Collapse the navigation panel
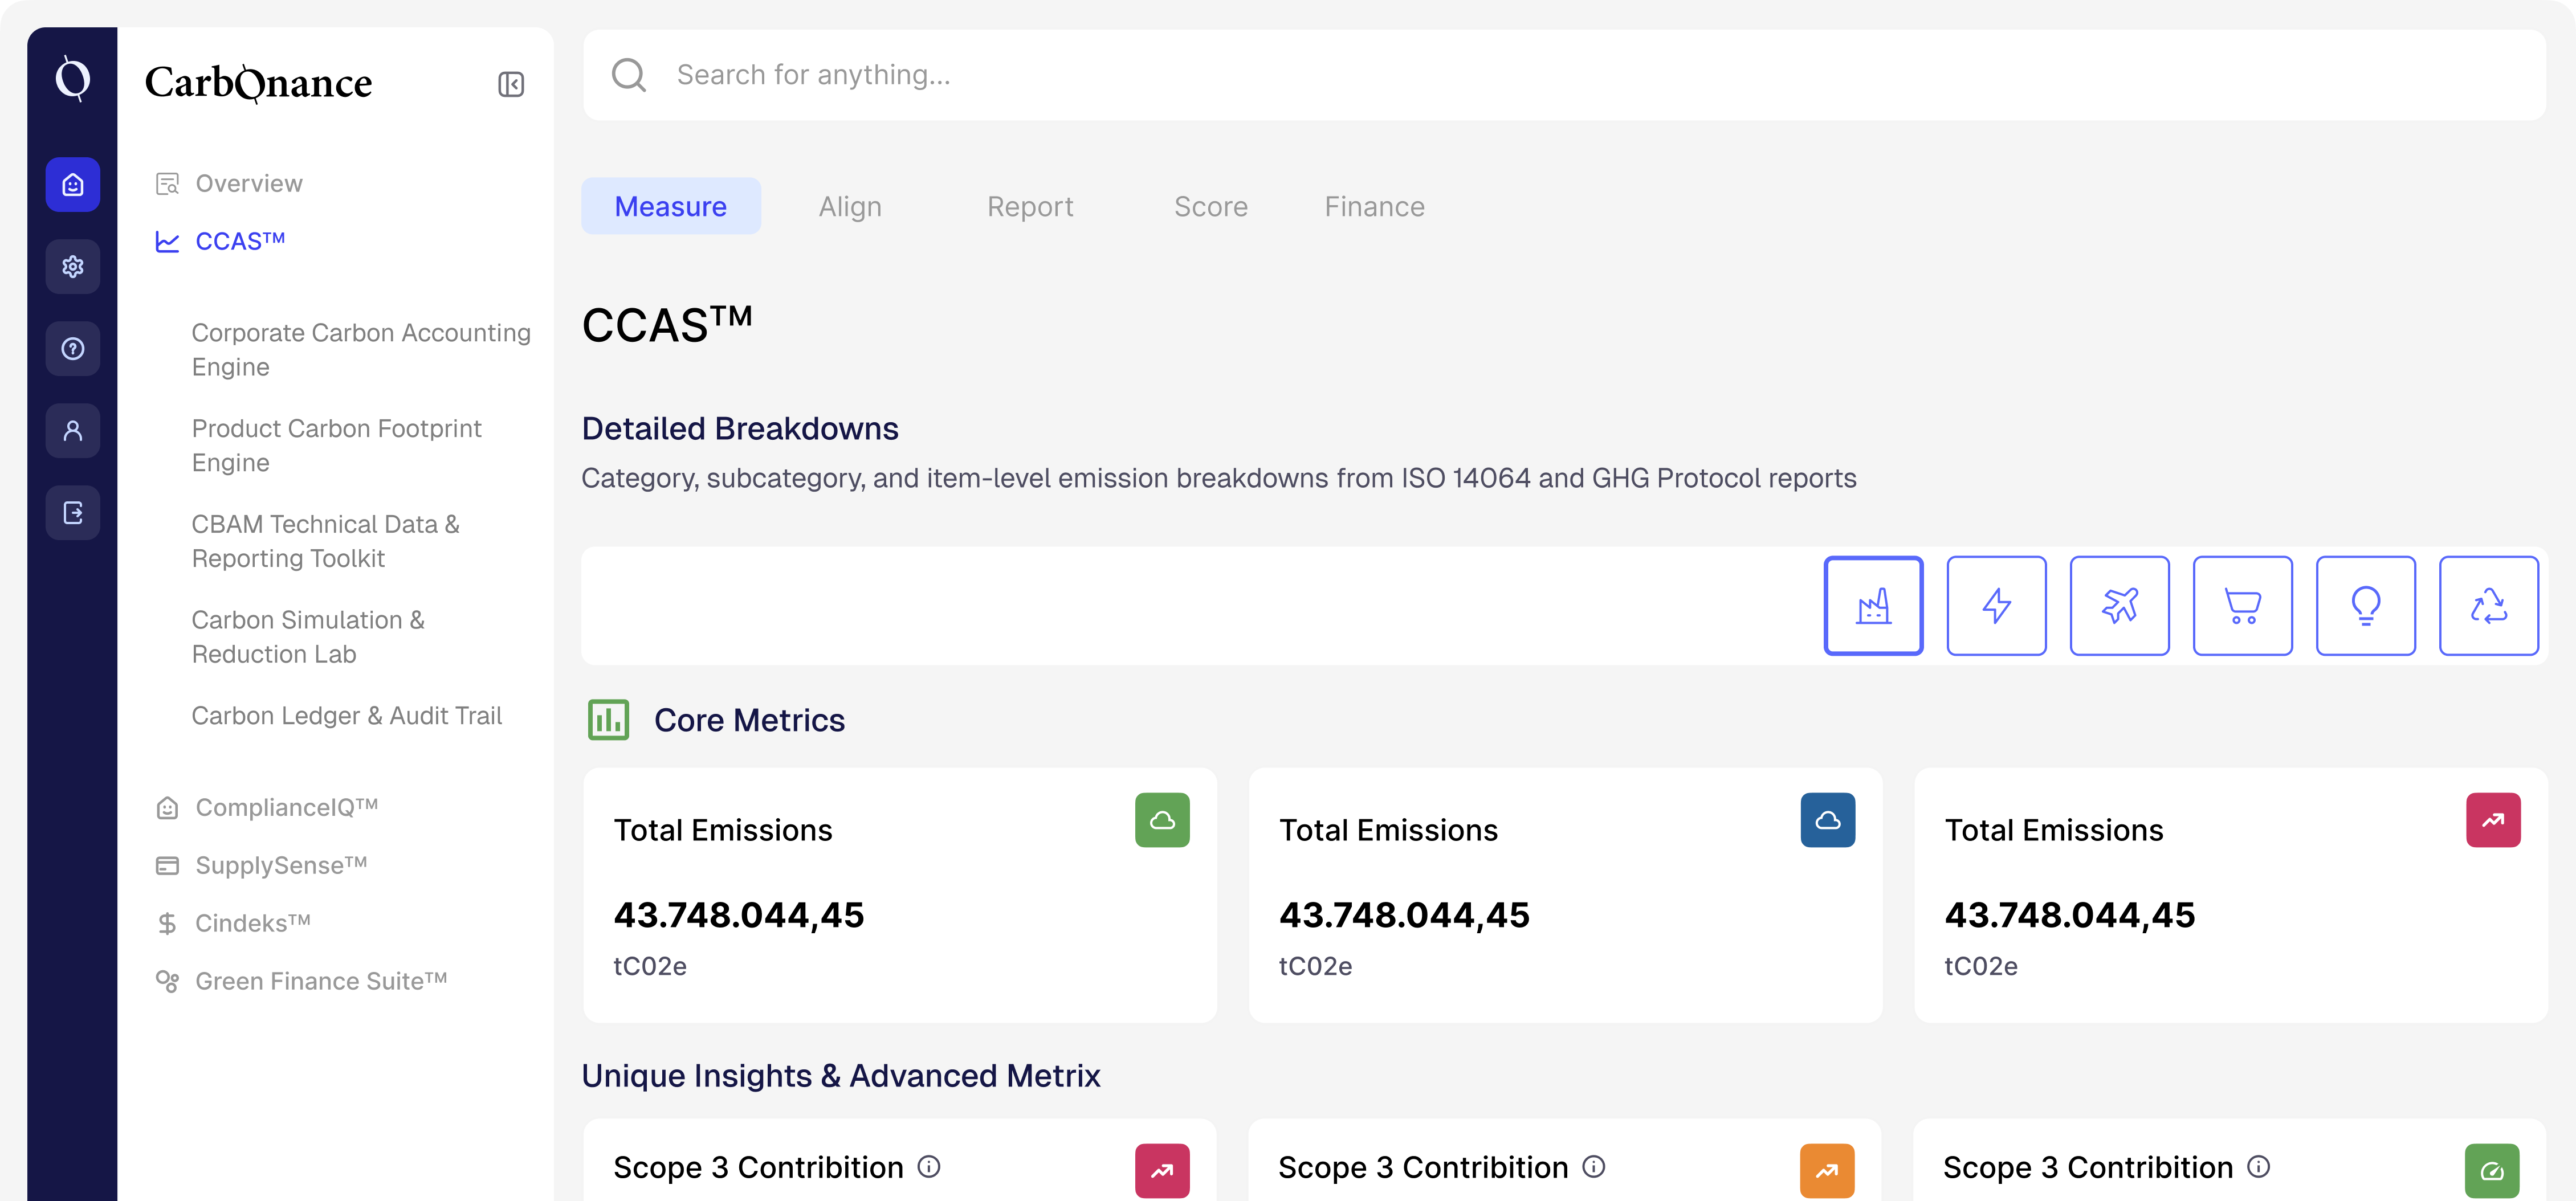This screenshot has width=2576, height=1201. [x=511, y=83]
